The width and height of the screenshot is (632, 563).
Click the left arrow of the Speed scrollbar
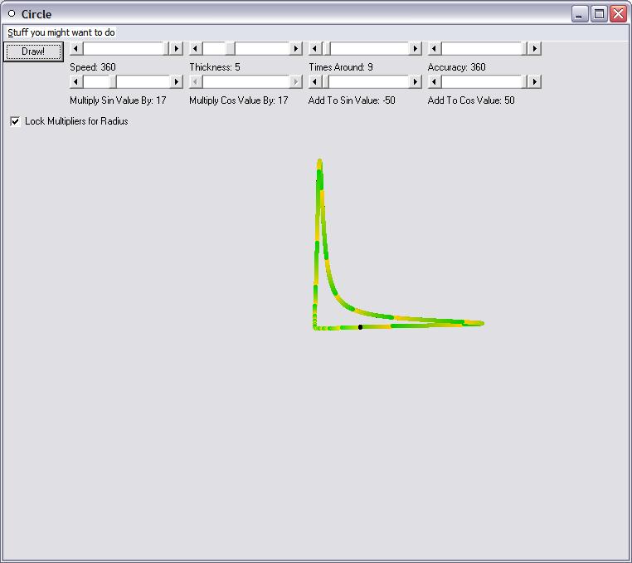pyautogui.click(x=76, y=49)
